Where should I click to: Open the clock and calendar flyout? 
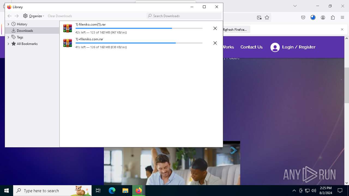coord(326,191)
